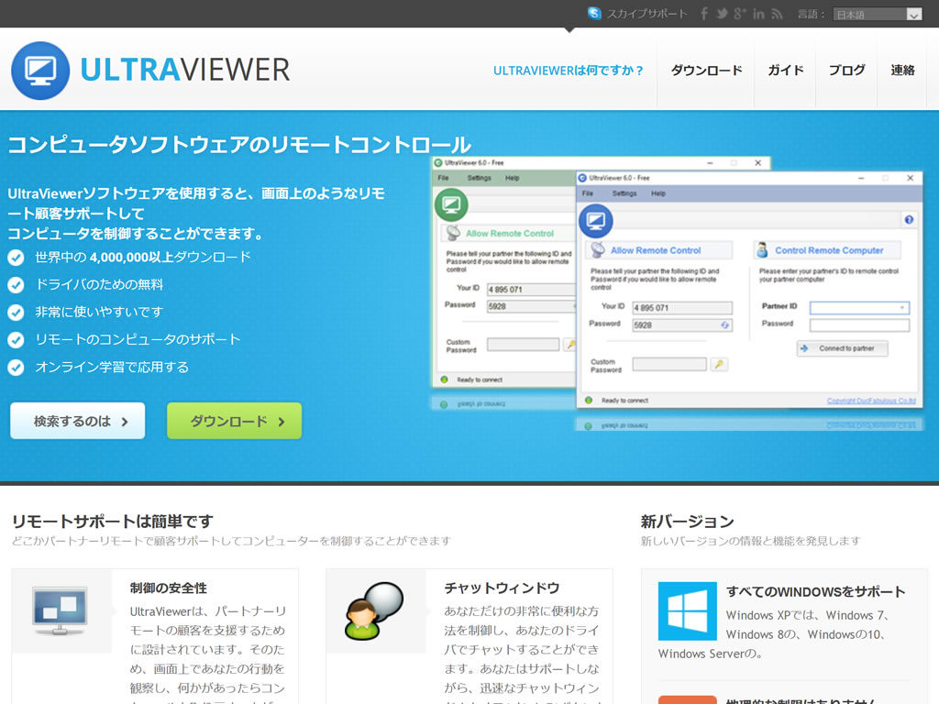Click the UltraViewer monitor logo icon

40,71
